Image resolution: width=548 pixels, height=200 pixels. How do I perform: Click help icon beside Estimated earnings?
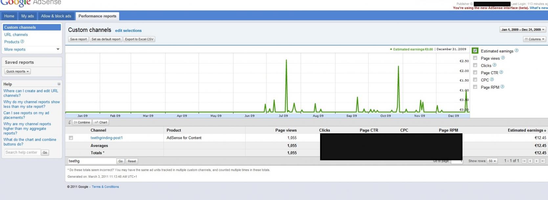(x=516, y=51)
